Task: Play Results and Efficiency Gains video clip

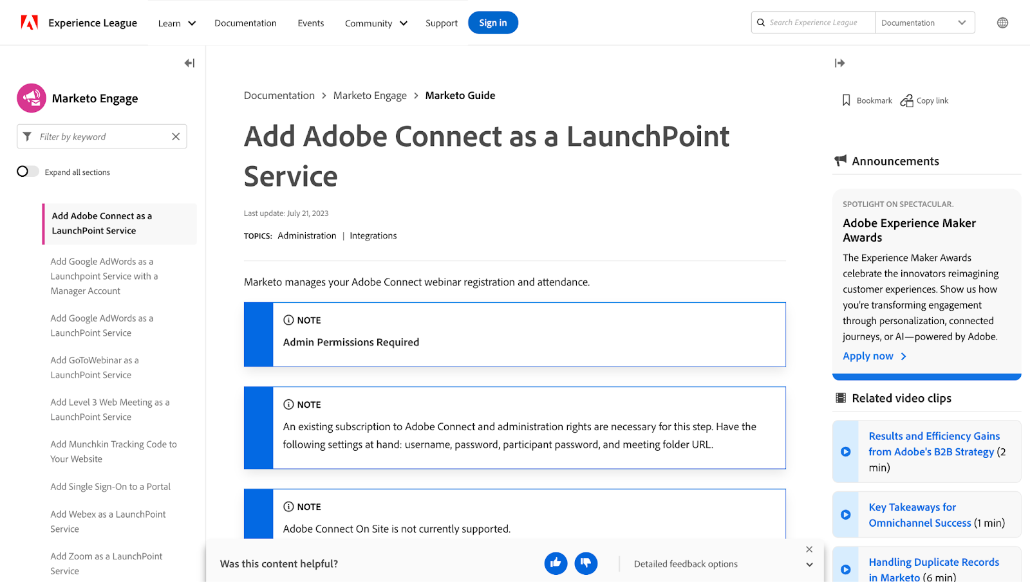Action: tap(846, 451)
